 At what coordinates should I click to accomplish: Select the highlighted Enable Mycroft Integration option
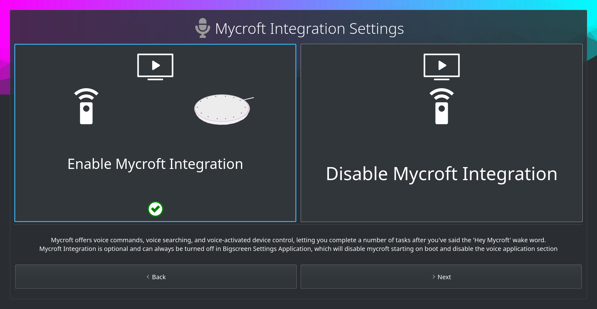155,133
